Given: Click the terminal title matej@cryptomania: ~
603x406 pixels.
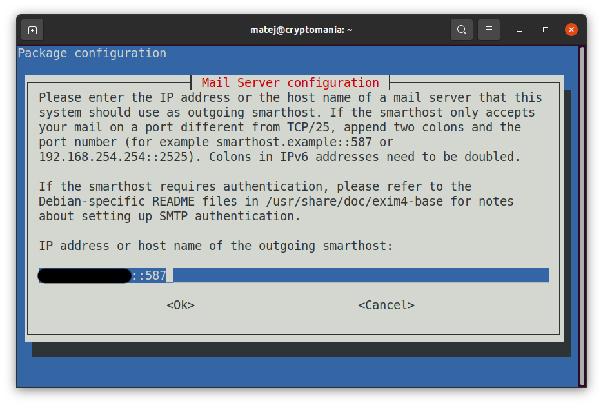Looking at the screenshot, I should (x=301, y=30).
